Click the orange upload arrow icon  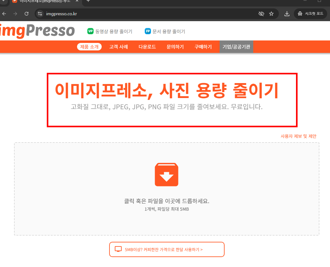[166, 174]
